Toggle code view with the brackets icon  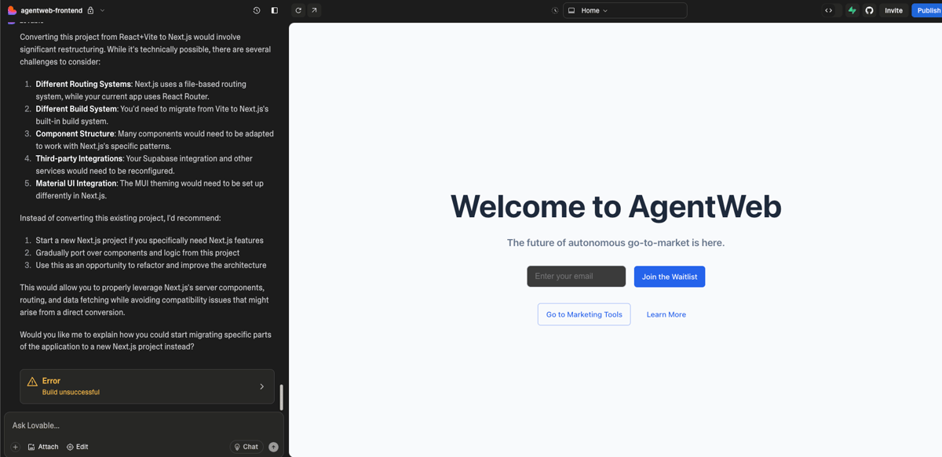[x=828, y=10]
